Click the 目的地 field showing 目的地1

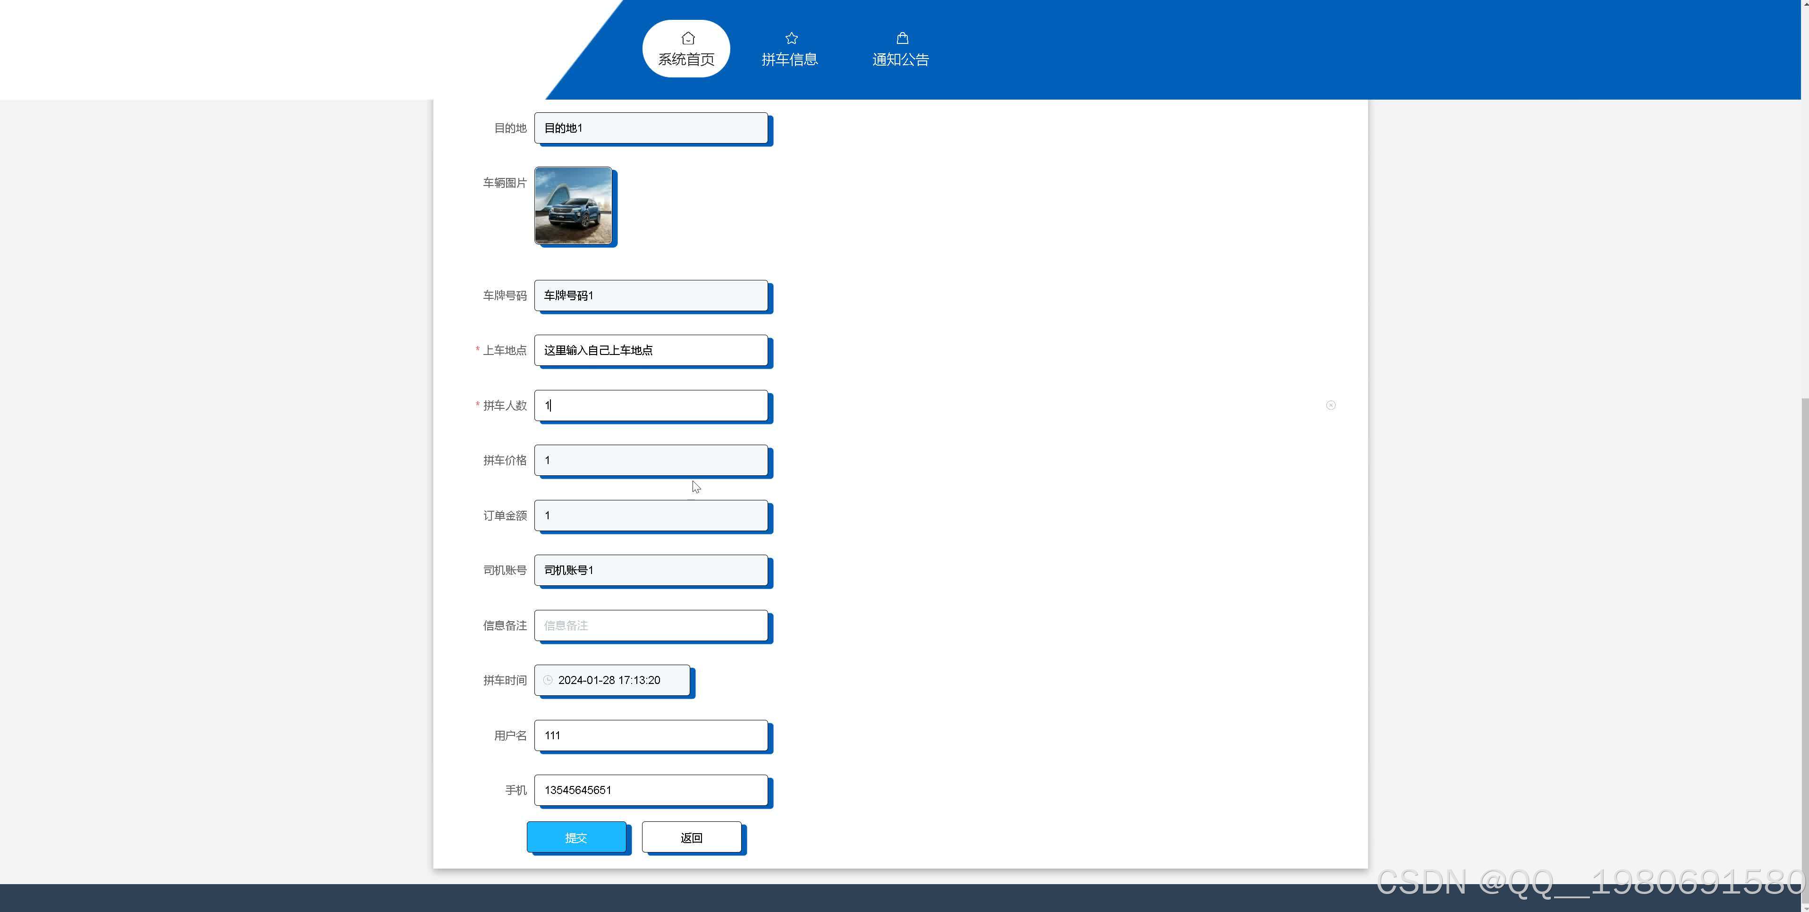[650, 128]
